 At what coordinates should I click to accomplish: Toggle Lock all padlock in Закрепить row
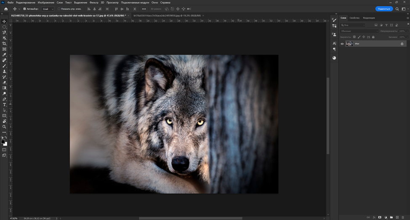pos(373,37)
